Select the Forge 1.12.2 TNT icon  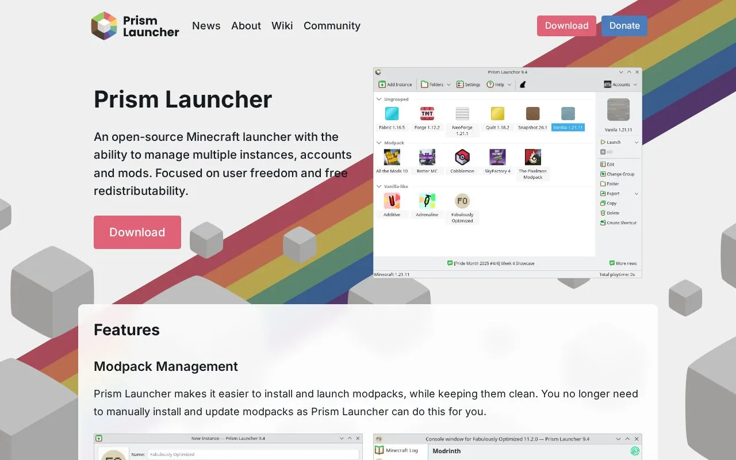click(x=427, y=113)
